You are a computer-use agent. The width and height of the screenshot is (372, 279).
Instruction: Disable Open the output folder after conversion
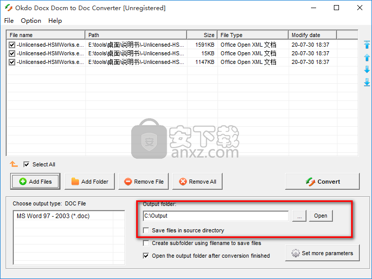click(x=146, y=256)
